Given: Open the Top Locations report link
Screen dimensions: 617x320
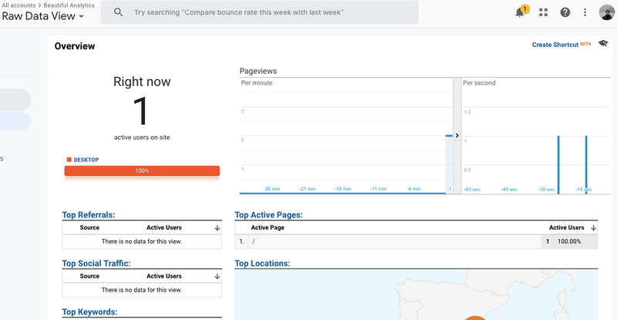Looking at the screenshot, I should [262, 263].
